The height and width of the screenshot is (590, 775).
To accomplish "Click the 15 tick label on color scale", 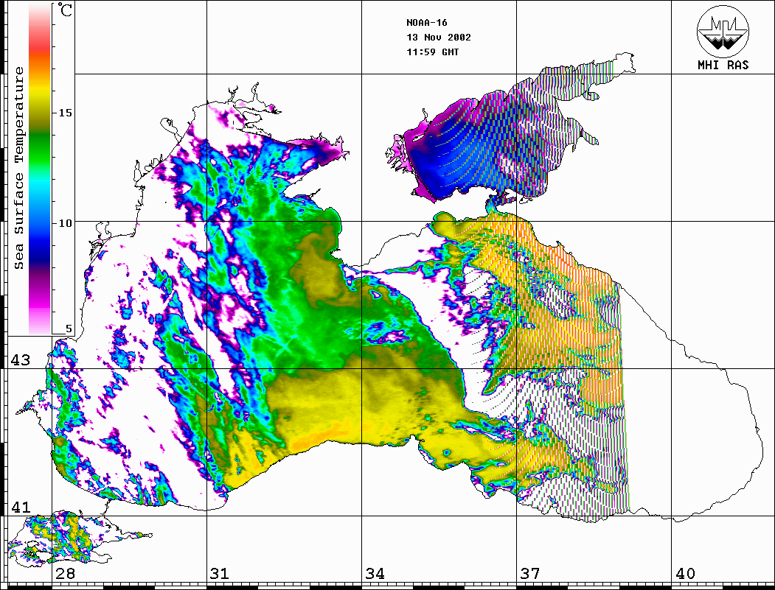I will tap(65, 113).
